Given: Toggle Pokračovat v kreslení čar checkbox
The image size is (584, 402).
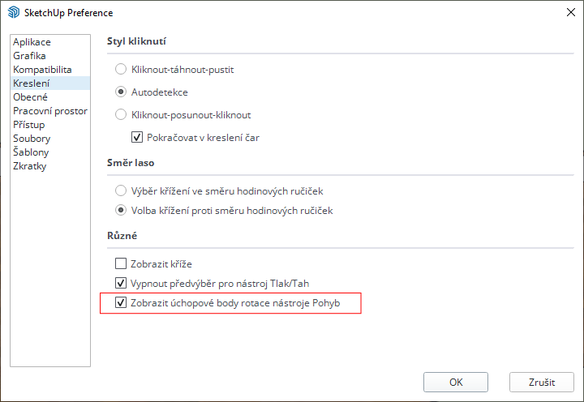Looking at the screenshot, I should pyautogui.click(x=137, y=138).
